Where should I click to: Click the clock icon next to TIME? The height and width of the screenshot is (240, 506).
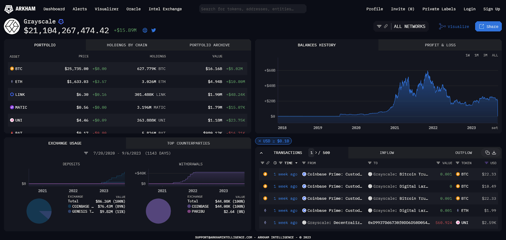pyautogui.click(x=275, y=163)
